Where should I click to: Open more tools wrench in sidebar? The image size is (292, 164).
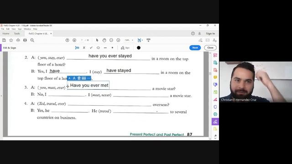click(215, 136)
